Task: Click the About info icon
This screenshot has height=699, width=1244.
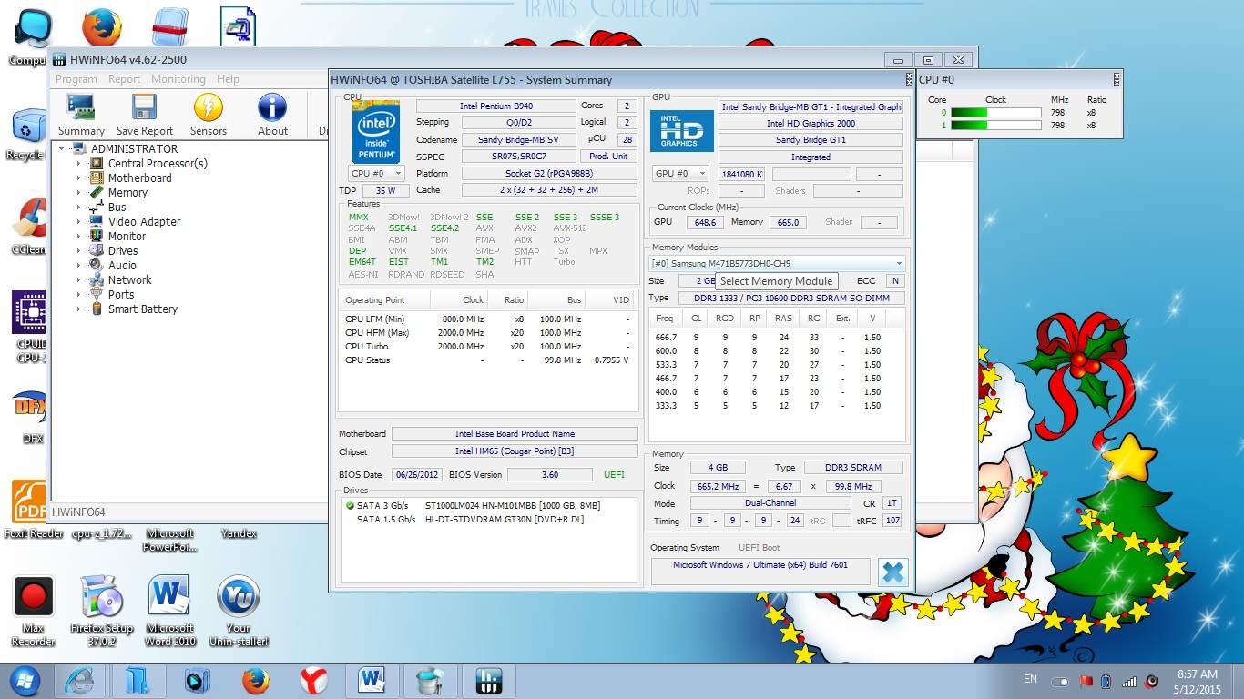Action: tap(272, 115)
